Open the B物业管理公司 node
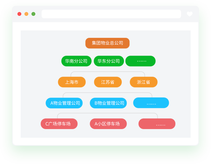This screenshot has height=164, width=211. coord(108,103)
